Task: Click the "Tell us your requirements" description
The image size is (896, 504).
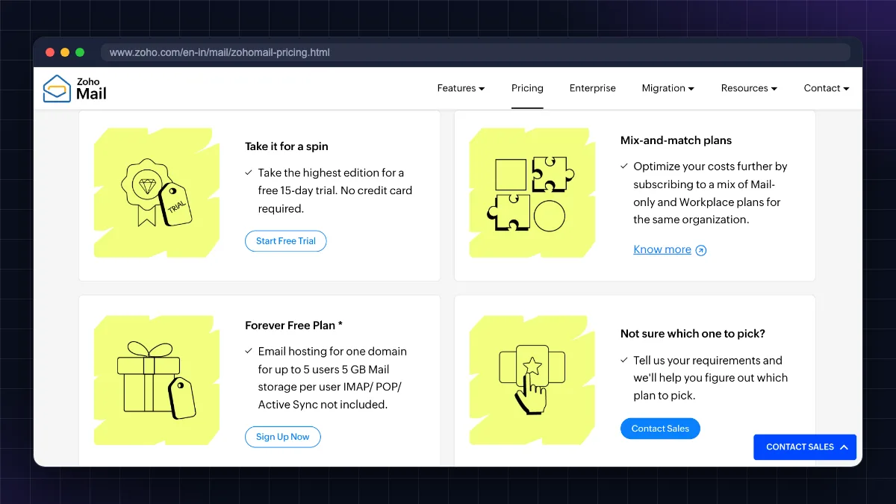Action: pyautogui.click(x=710, y=378)
